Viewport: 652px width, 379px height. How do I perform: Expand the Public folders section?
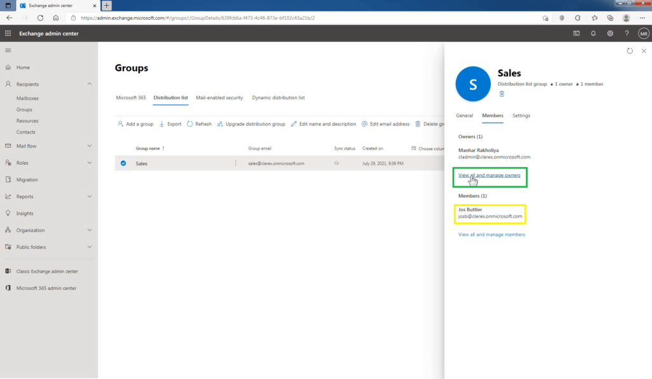89,247
